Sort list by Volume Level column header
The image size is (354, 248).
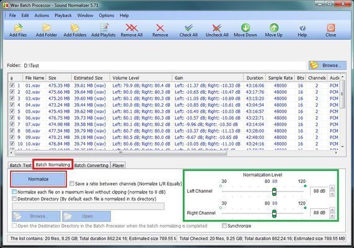coord(141,78)
